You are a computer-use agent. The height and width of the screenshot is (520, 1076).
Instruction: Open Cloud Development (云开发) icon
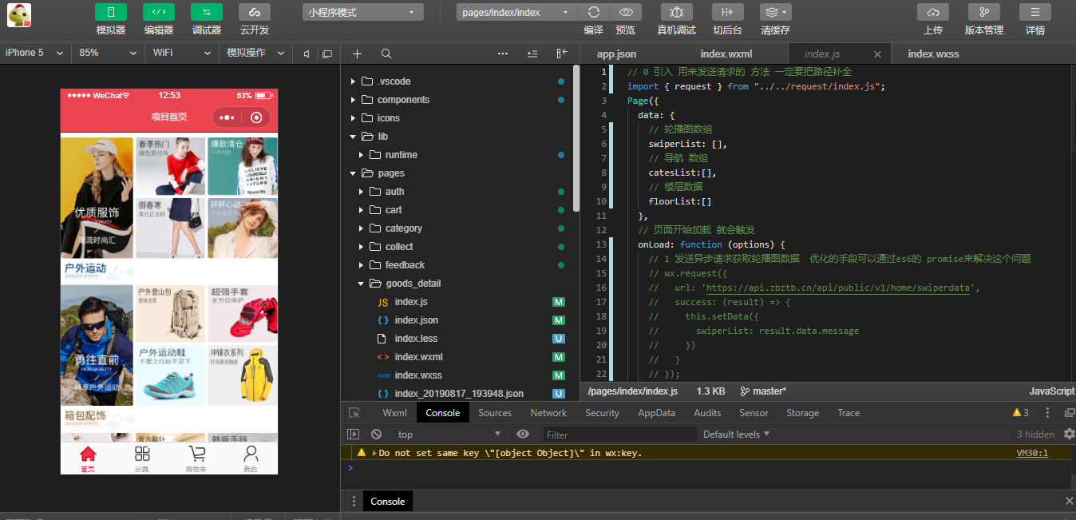[255, 12]
